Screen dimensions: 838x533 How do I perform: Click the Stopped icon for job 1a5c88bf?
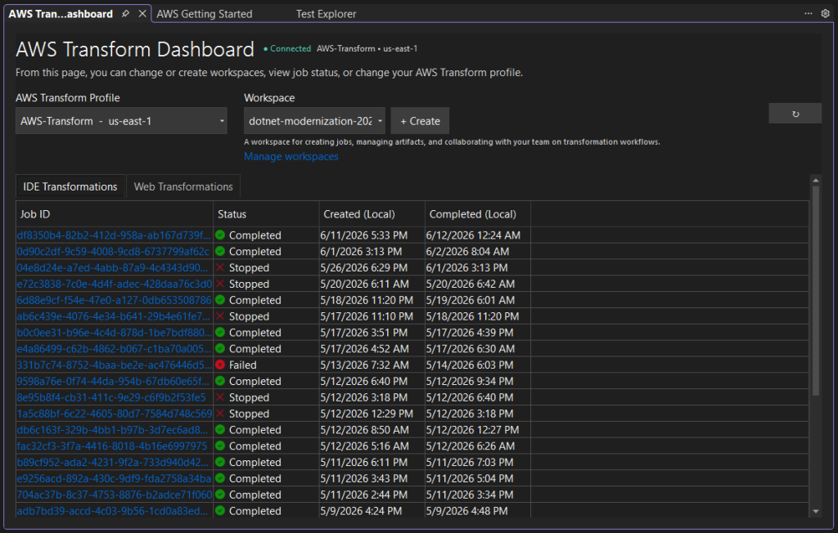coord(220,414)
